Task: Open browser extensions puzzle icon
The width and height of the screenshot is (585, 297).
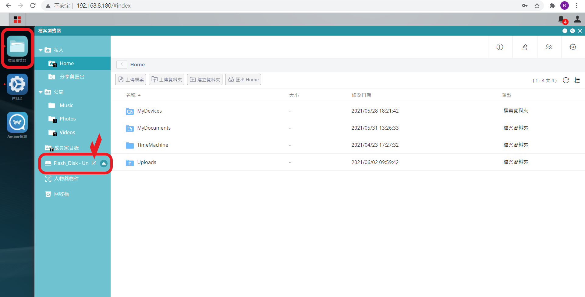Action: [x=552, y=5]
